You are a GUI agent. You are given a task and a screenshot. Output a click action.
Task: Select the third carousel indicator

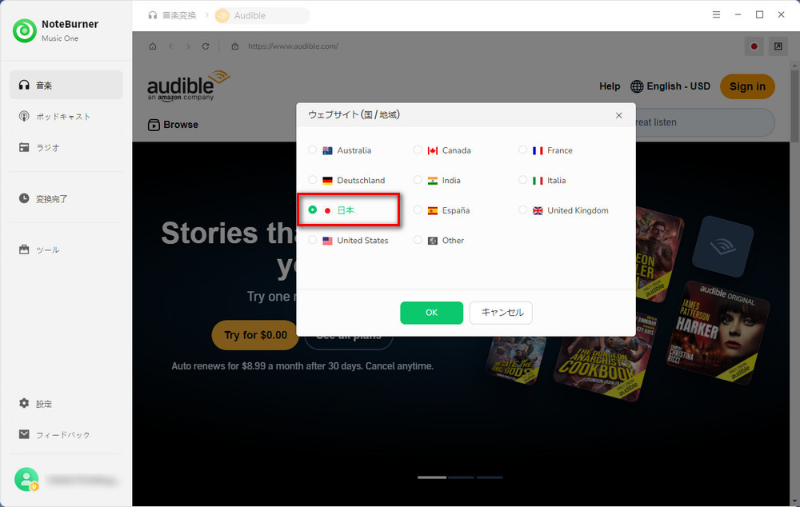pos(490,477)
